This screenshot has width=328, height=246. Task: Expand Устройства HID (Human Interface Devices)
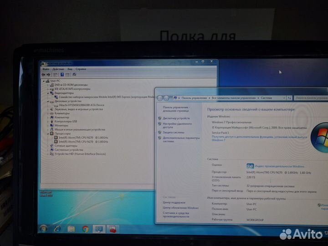pos(48,154)
